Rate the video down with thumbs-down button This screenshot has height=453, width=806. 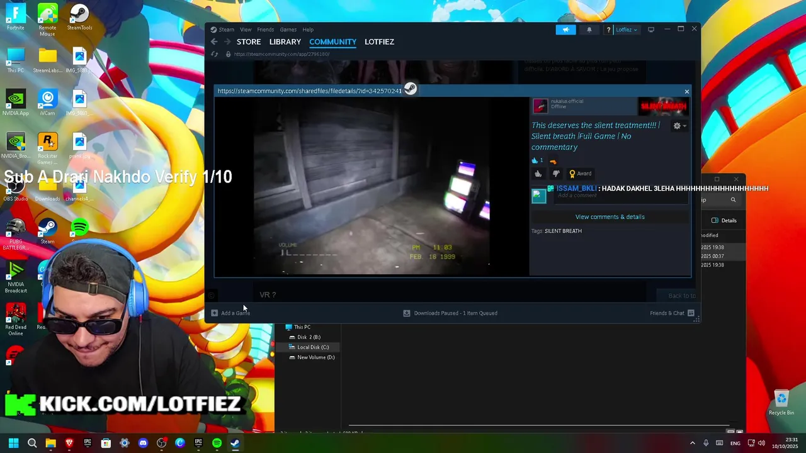556,174
